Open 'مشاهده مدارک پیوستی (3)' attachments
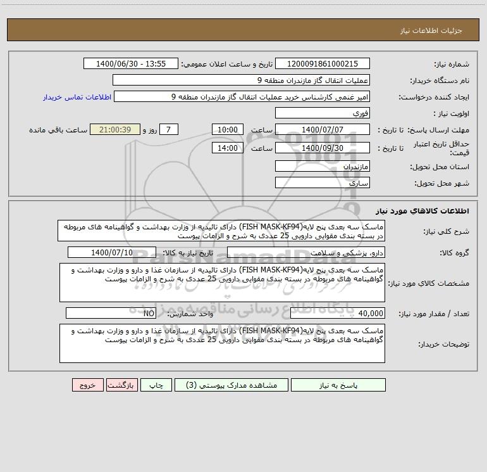 (x=231, y=385)
